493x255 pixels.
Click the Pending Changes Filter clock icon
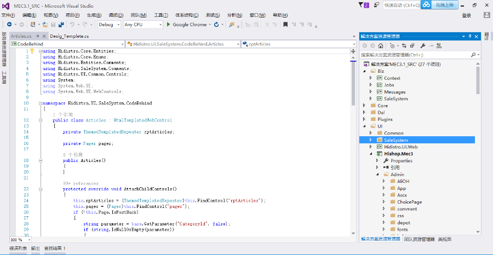pyautogui.click(x=392, y=46)
